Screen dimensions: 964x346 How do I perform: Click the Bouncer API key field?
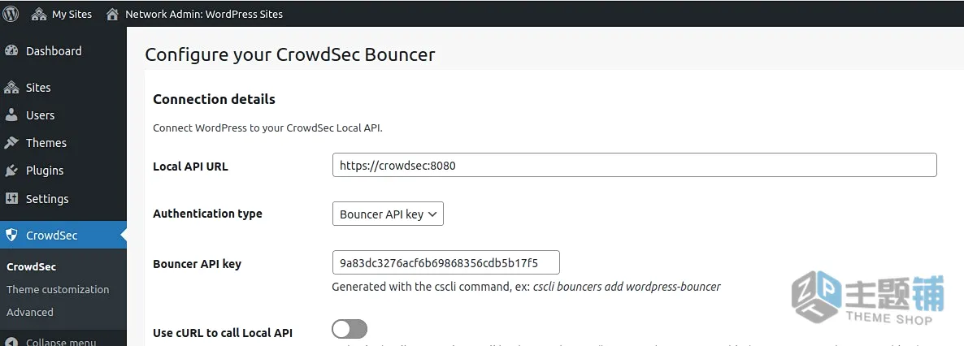[445, 262]
